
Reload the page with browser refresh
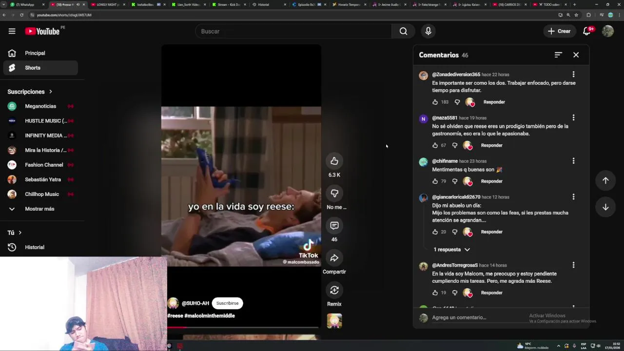tap(21, 15)
